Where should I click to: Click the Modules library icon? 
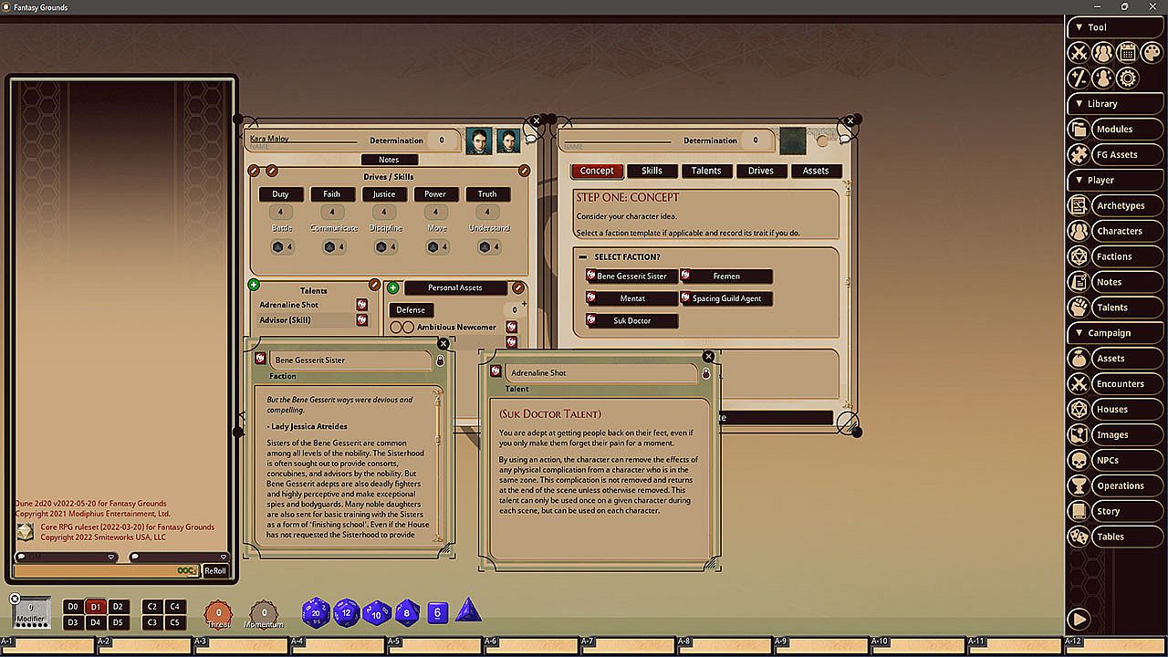pyautogui.click(x=1079, y=130)
